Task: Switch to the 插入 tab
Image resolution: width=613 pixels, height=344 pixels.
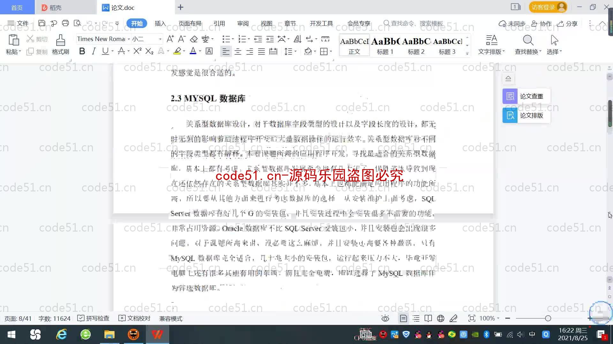Action: tap(160, 23)
